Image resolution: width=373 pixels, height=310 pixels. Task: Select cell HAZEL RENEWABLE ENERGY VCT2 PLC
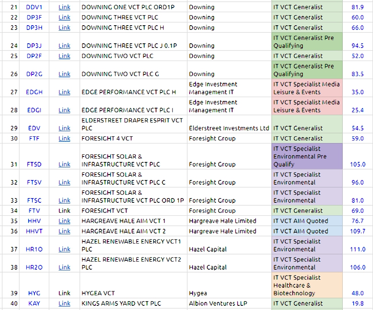(x=134, y=263)
